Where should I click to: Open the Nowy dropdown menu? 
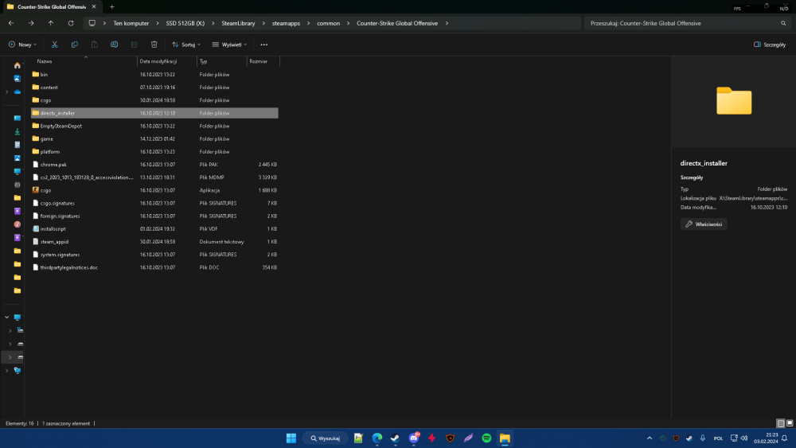coord(22,45)
